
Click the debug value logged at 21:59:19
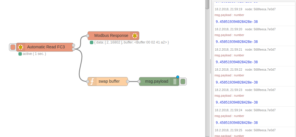237,22
